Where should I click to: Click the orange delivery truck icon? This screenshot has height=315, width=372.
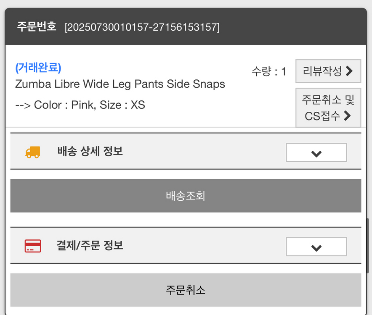[33, 152]
